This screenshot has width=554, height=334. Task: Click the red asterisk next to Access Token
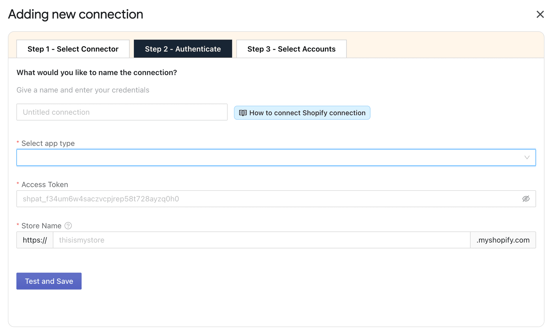(18, 183)
